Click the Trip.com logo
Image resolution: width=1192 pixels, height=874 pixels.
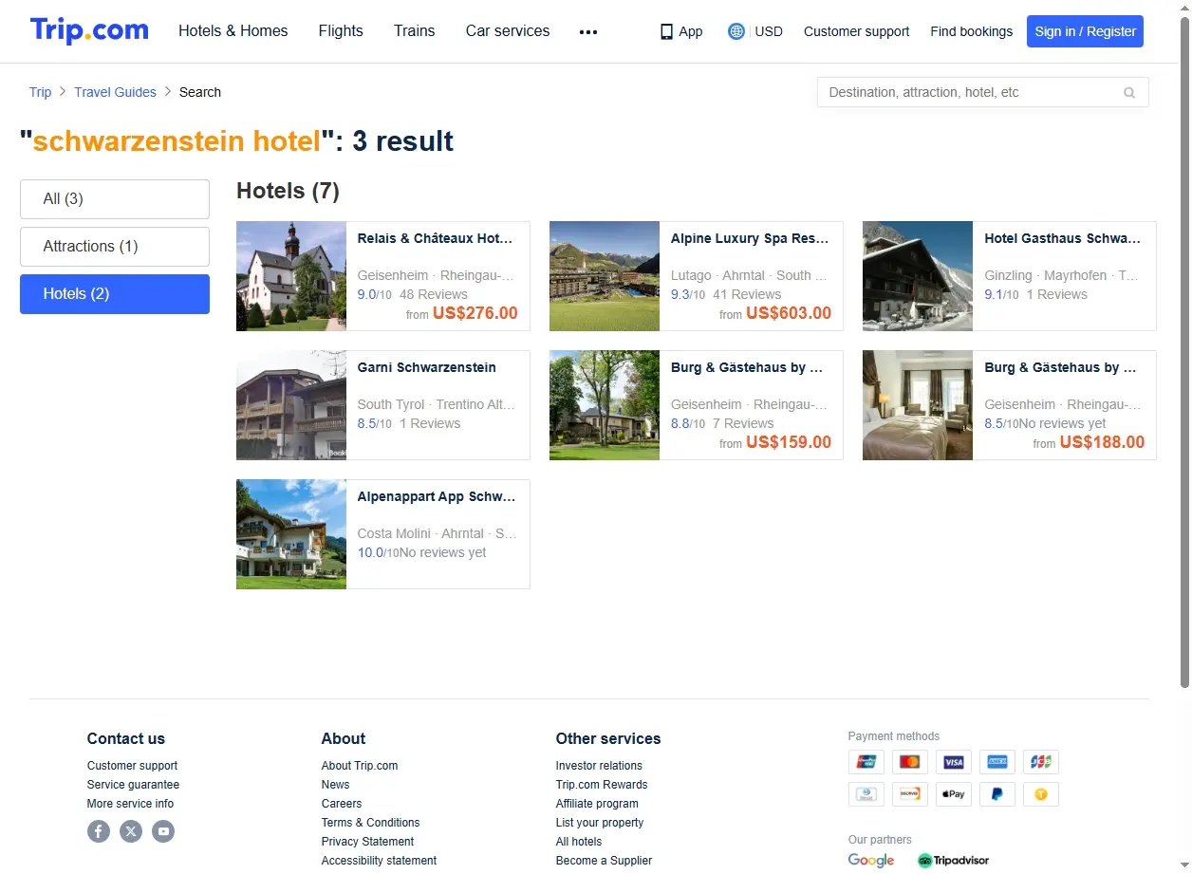pyautogui.click(x=89, y=30)
